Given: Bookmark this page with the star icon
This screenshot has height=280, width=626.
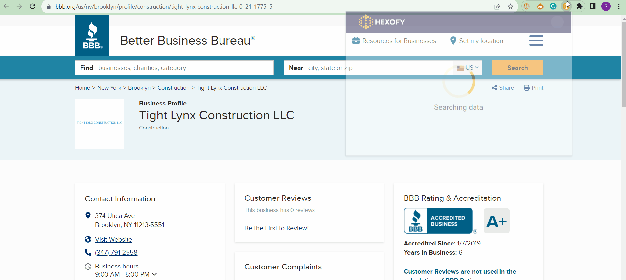Looking at the screenshot, I should (x=510, y=7).
